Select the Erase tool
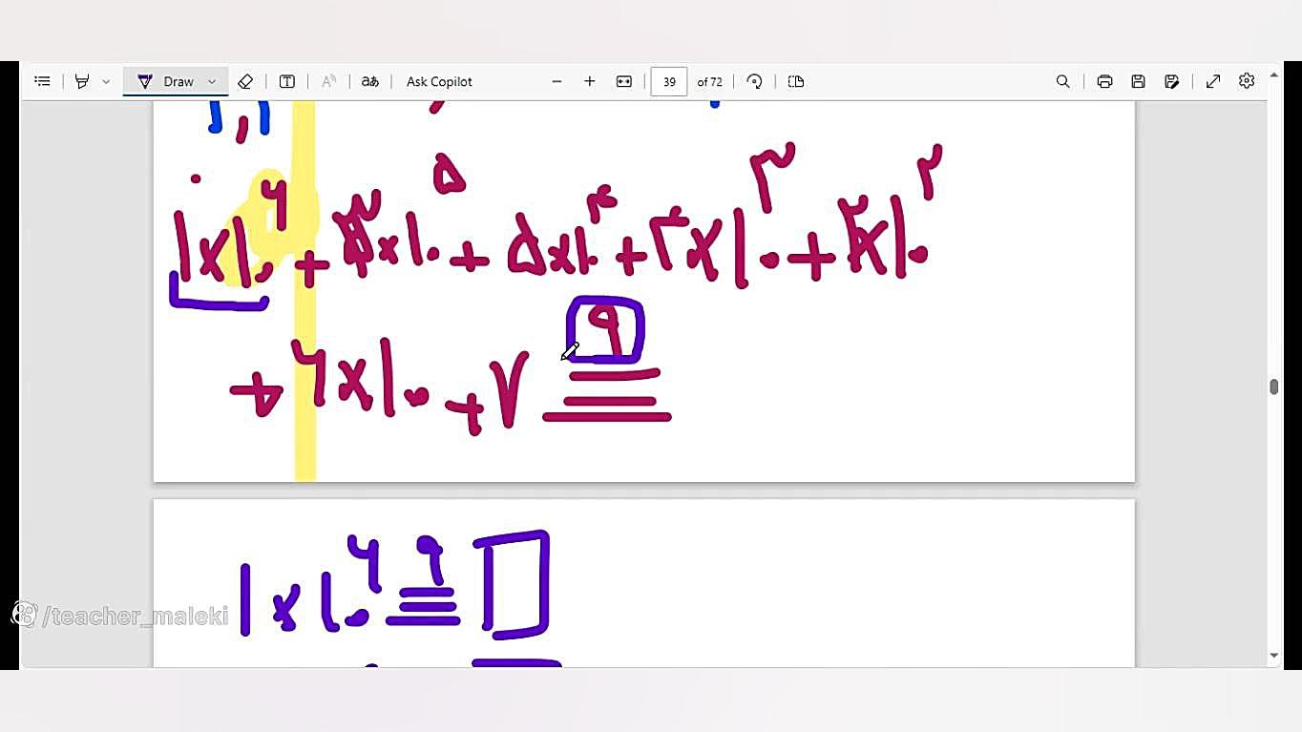Viewport: 1302px width, 732px height. [245, 81]
